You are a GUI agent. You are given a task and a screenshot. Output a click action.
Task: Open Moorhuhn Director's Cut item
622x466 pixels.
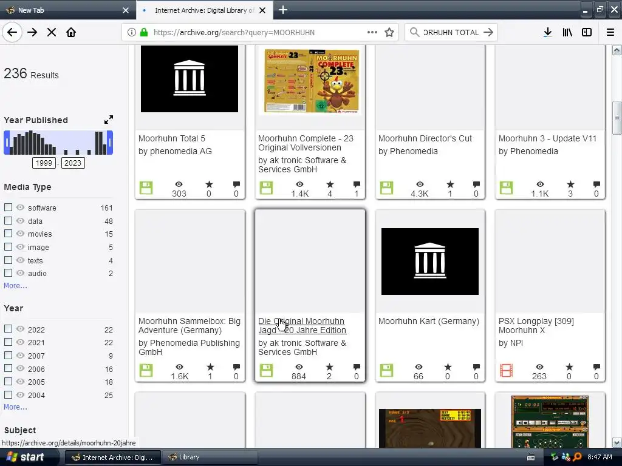point(425,138)
